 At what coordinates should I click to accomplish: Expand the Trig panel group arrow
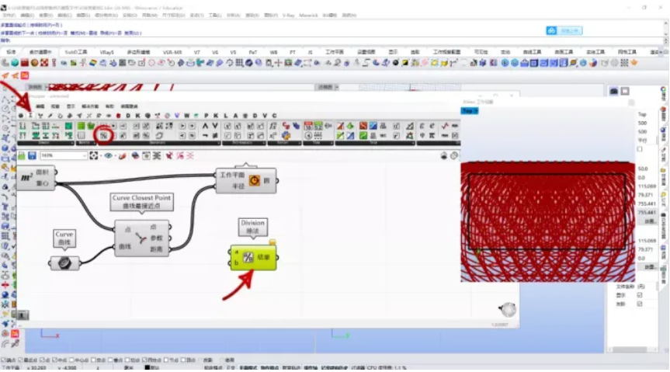point(413,143)
